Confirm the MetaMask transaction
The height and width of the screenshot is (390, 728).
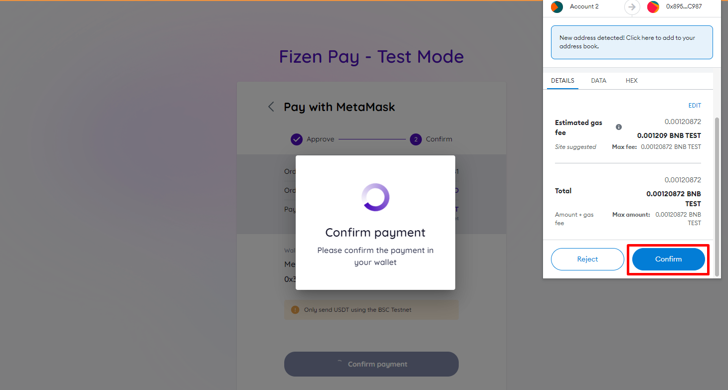pos(668,259)
